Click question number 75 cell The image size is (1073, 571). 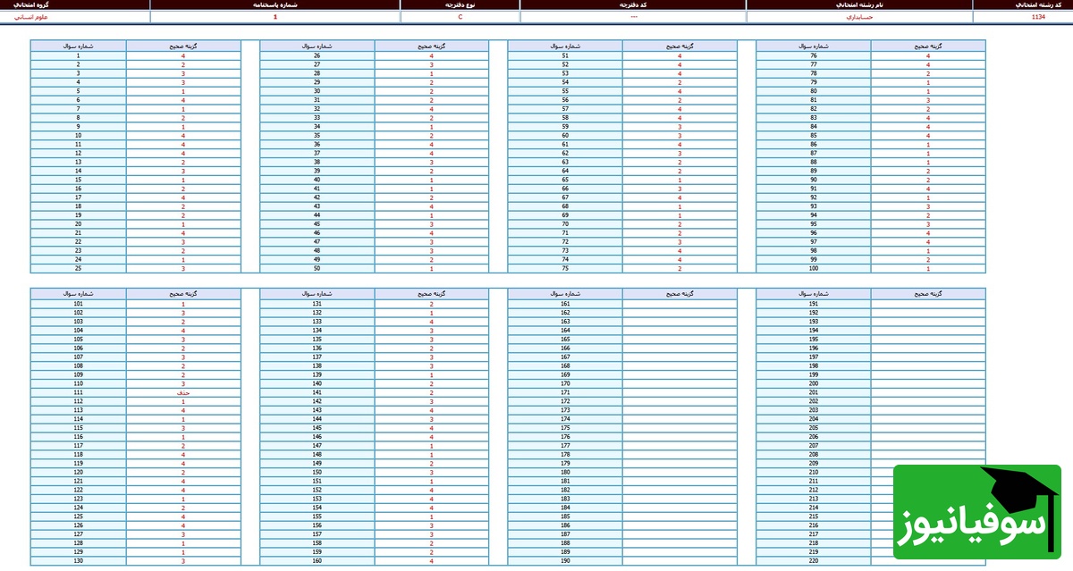pyautogui.click(x=565, y=268)
